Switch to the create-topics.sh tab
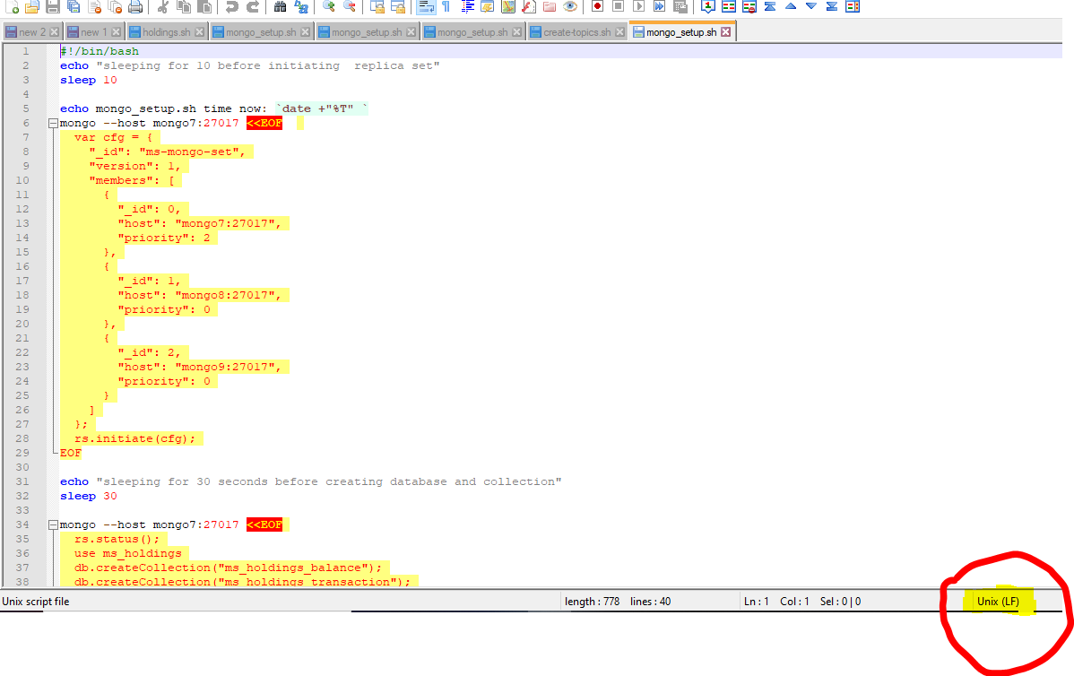The width and height of the screenshot is (1074, 676). pyautogui.click(x=576, y=32)
